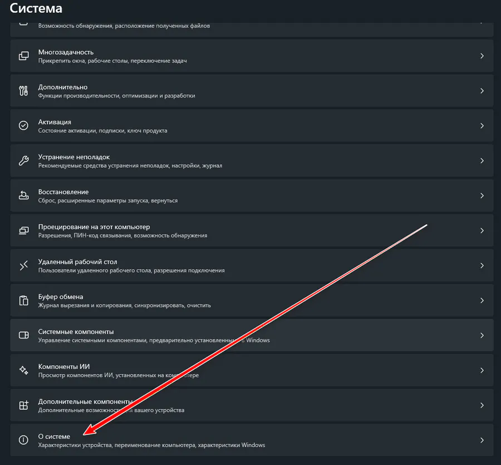
Task: Click the Буфер обмена title text
Action: point(61,297)
